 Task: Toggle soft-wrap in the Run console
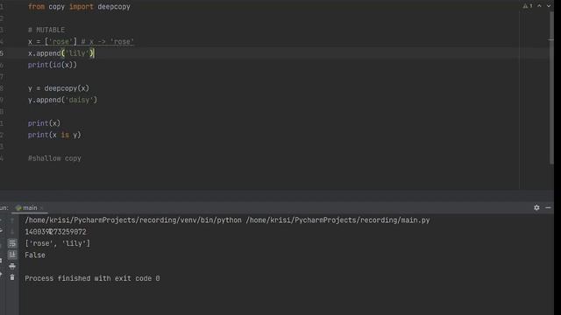click(12, 243)
